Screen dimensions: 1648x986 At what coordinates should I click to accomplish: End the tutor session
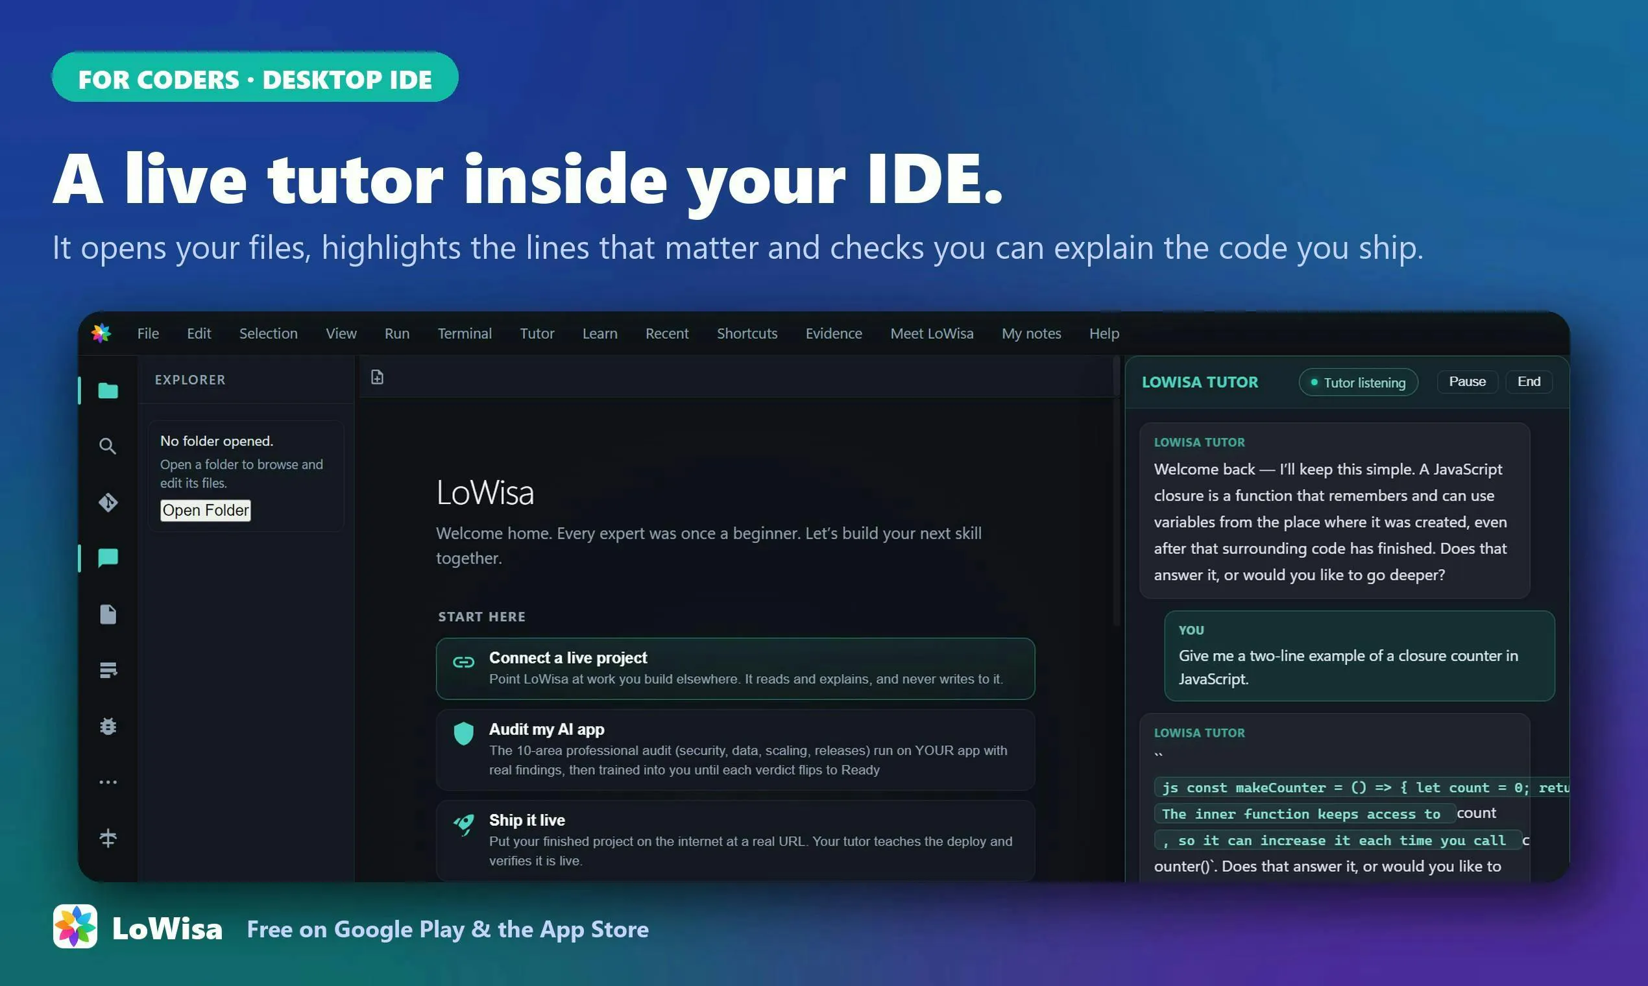[x=1529, y=381]
